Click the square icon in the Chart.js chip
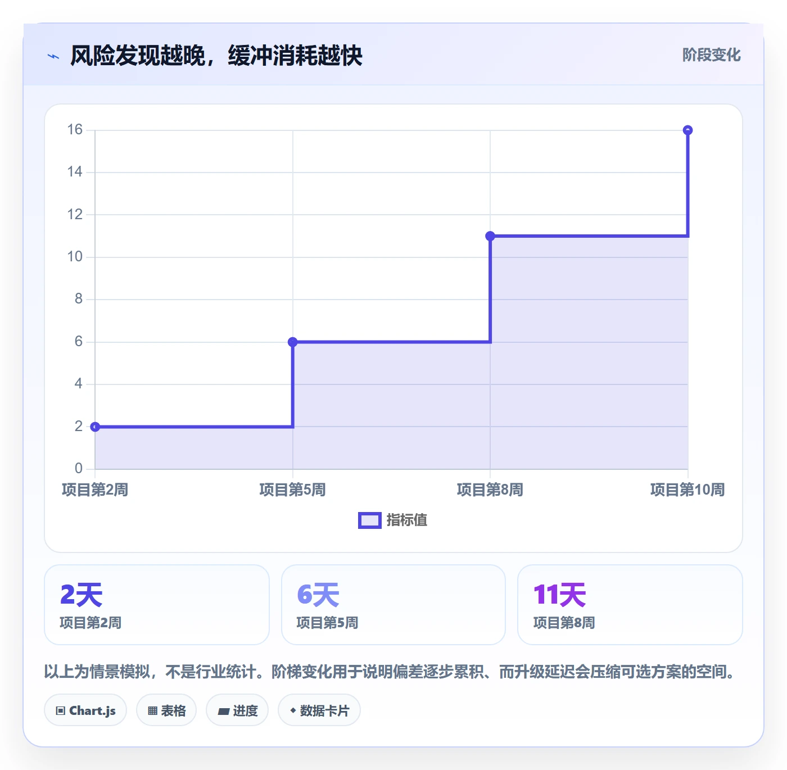Viewport: 787px width, 770px height. 61,711
